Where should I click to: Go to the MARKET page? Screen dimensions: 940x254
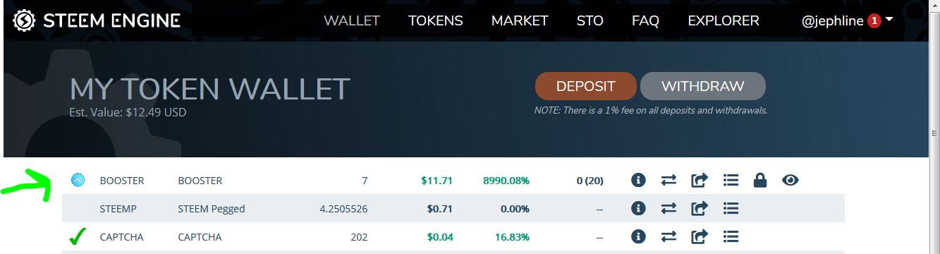click(520, 20)
